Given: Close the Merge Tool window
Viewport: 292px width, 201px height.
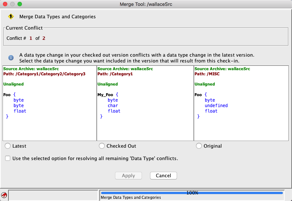Looking at the screenshot, I should tap(5, 4).
